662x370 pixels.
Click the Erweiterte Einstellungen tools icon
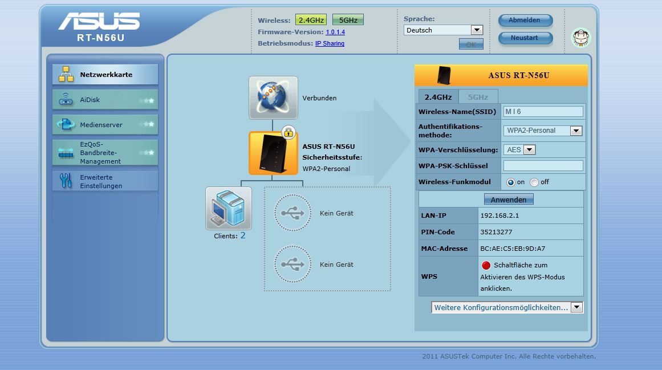click(x=66, y=181)
